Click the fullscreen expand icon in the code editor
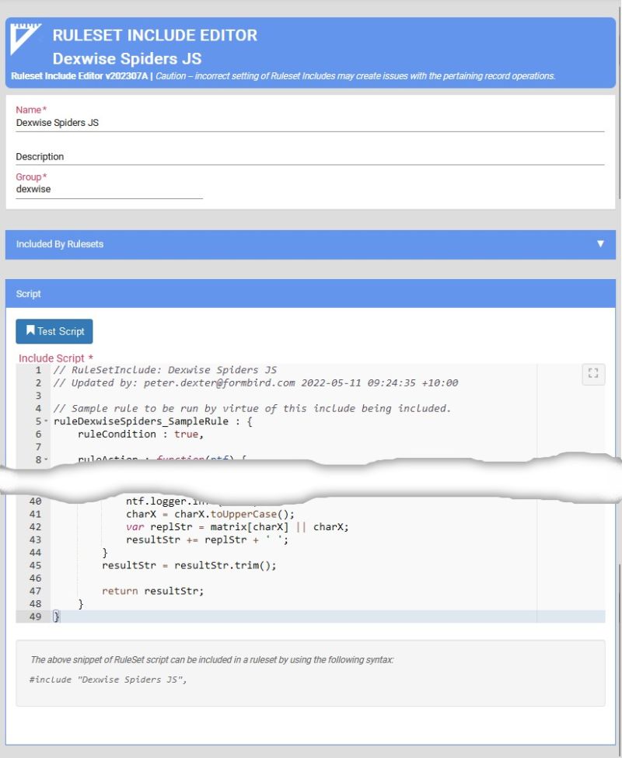Viewport: 622px width, 758px height. [x=593, y=374]
